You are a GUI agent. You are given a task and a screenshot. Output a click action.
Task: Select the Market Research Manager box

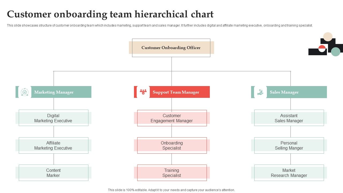(289, 173)
